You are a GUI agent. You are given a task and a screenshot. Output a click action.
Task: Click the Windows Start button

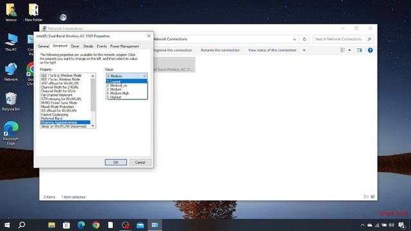tap(7, 225)
